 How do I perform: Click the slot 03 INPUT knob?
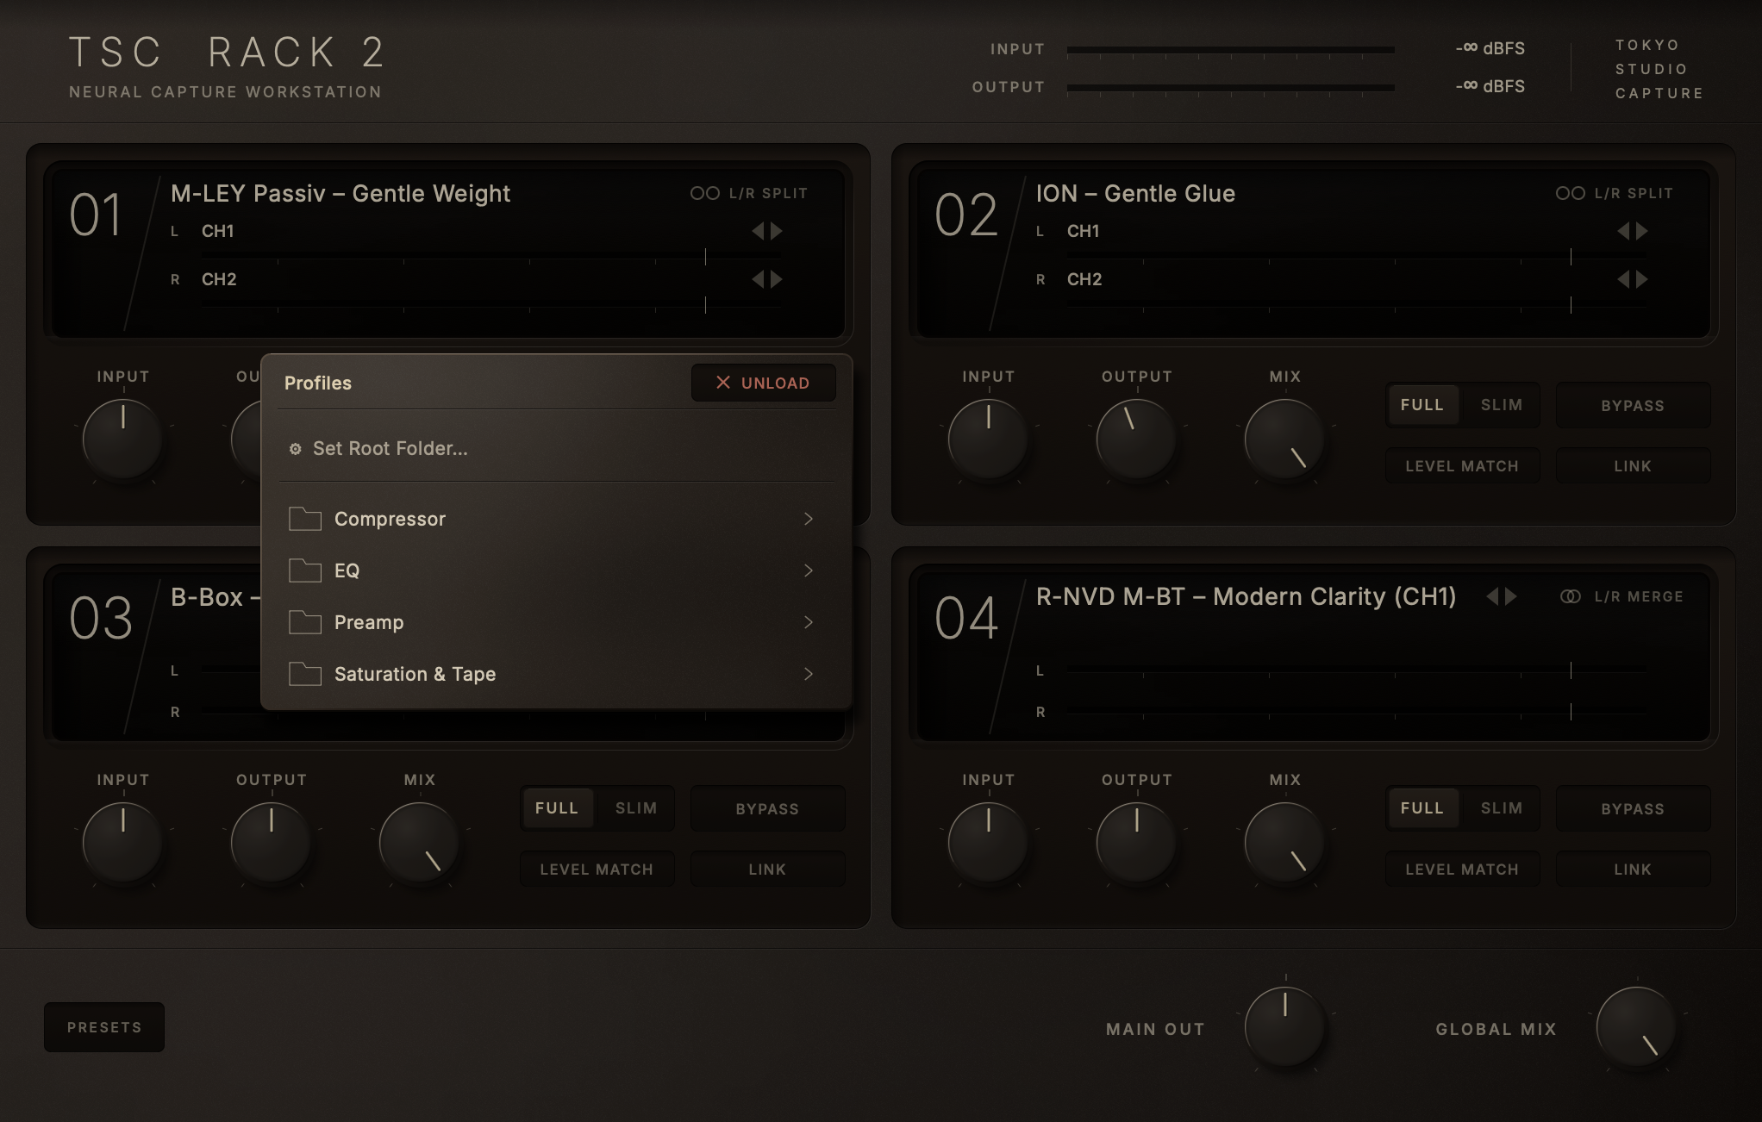(122, 842)
